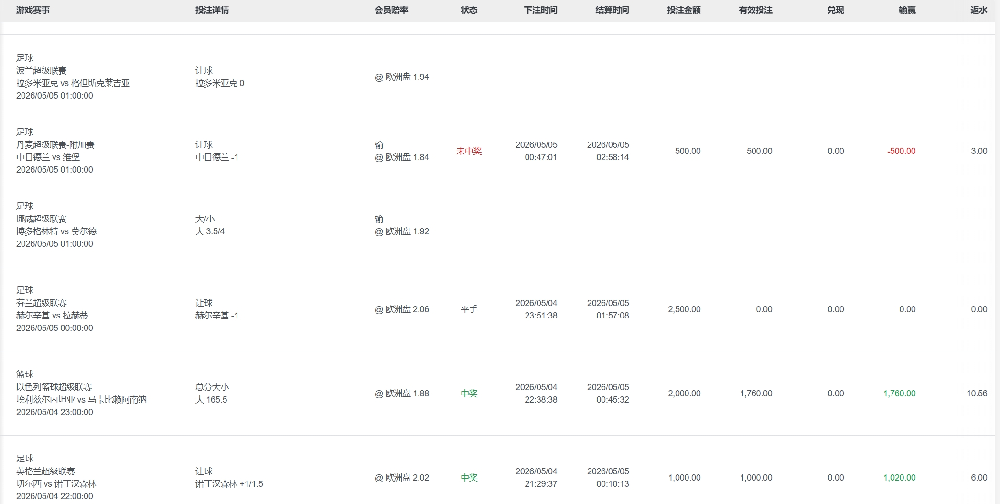This screenshot has width=1000, height=504.
Task: Open the 中日德兰 vs 维堡 match entry
Action: [48, 157]
